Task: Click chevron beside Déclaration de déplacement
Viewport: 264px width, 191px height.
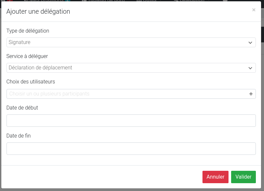Action: (250, 68)
